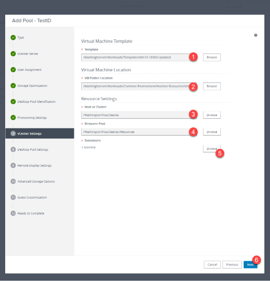270x281 pixels.
Task: Click the Provisioning Settings checkmark icon
Action: 13,118
